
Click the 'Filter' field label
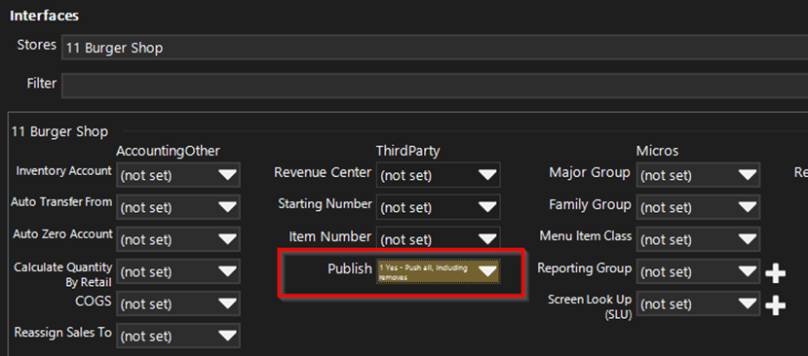[x=41, y=83]
